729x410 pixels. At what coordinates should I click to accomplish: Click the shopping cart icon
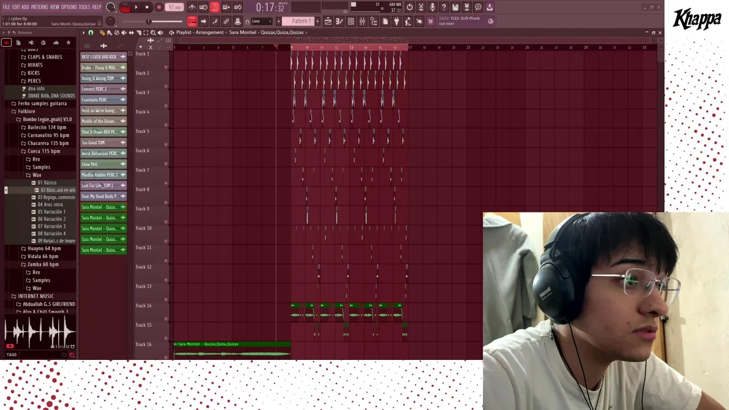pyautogui.click(x=431, y=21)
